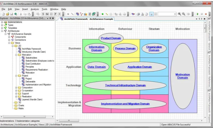Click the Zoom In magnifier icon

pyautogui.click(x=179, y=14)
